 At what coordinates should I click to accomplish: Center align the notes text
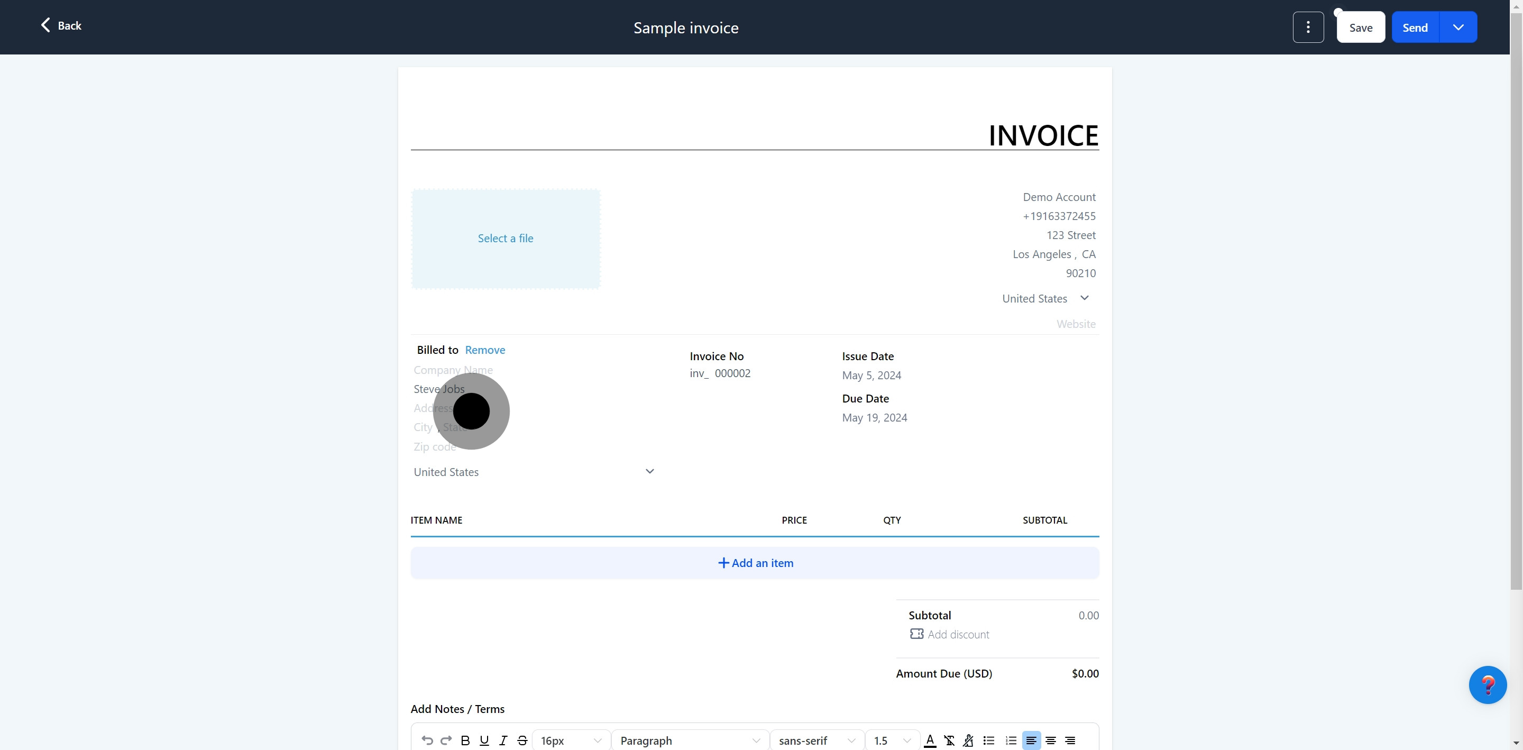click(x=1051, y=740)
